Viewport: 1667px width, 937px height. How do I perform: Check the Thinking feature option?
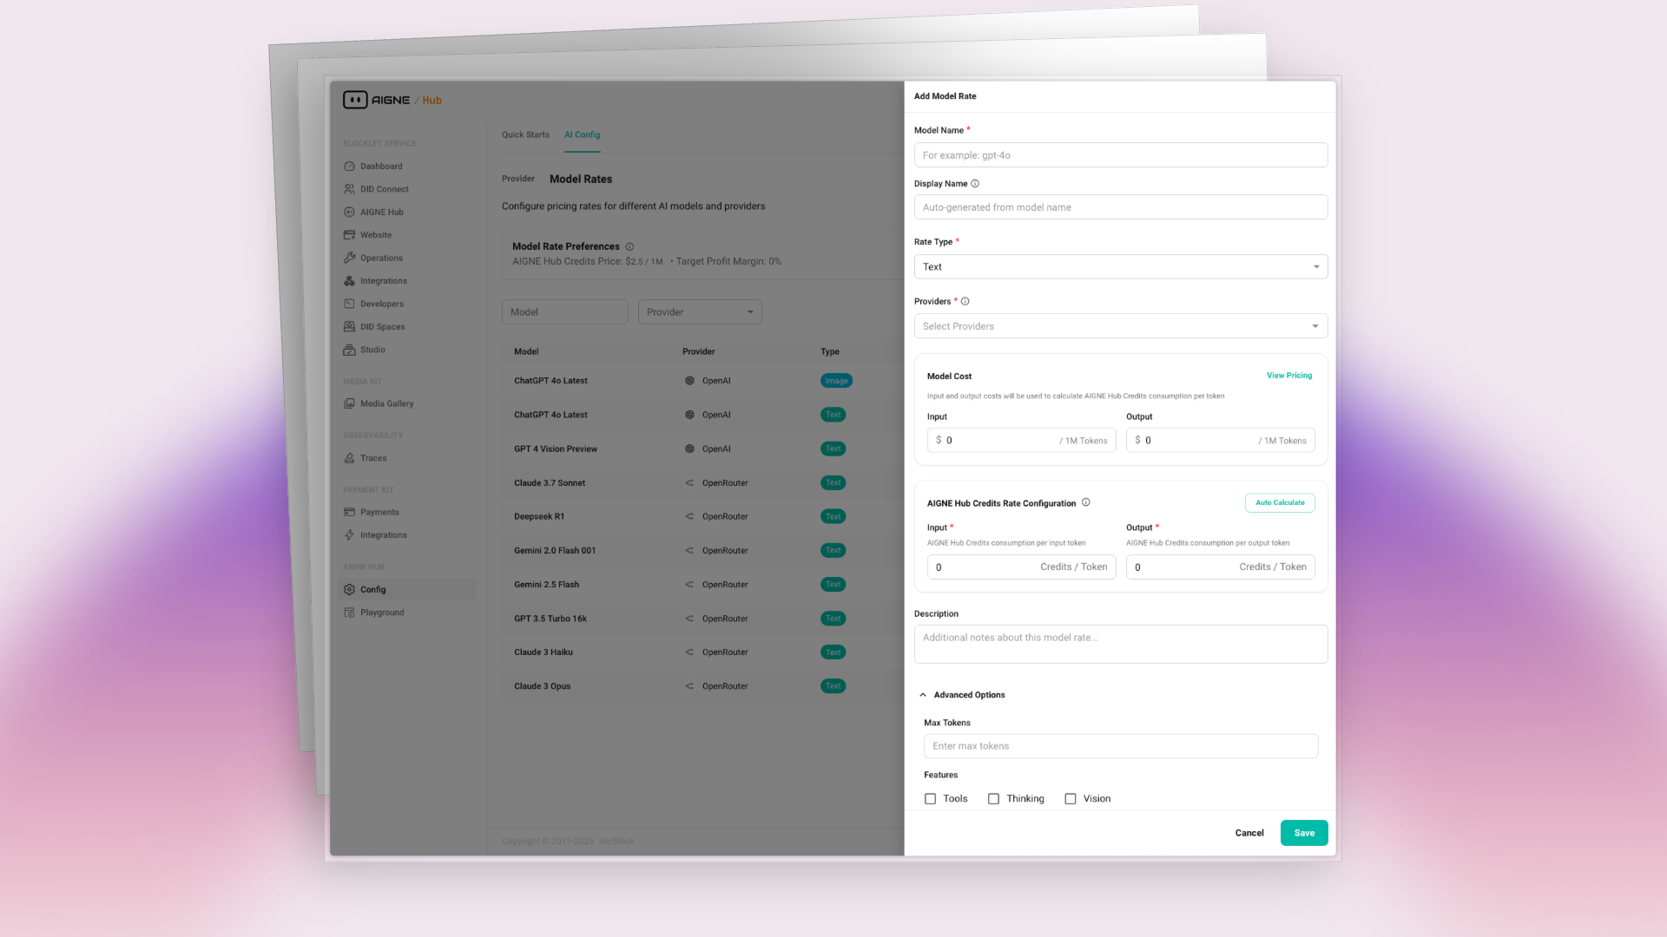(993, 798)
